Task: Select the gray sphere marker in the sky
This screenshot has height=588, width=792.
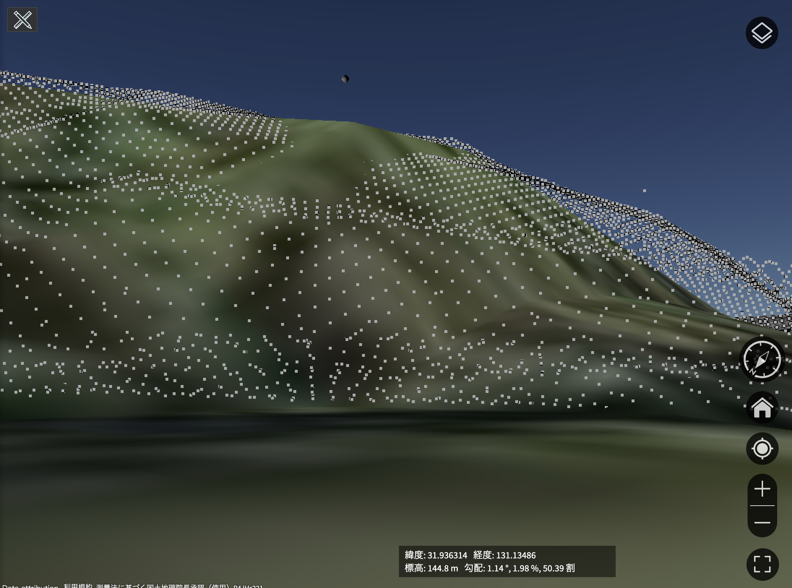Action: click(345, 79)
